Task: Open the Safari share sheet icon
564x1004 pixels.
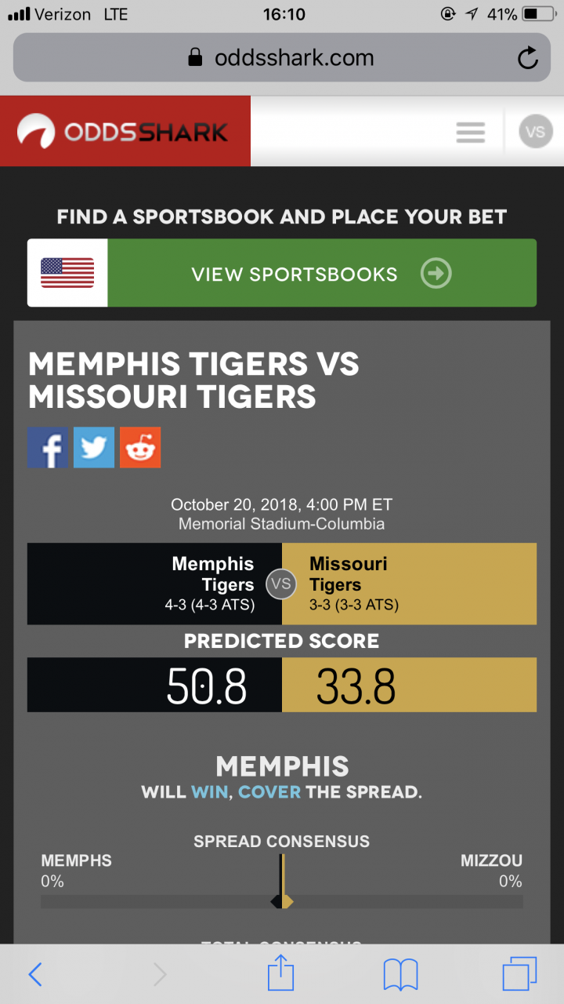Action: click(280, 974)
